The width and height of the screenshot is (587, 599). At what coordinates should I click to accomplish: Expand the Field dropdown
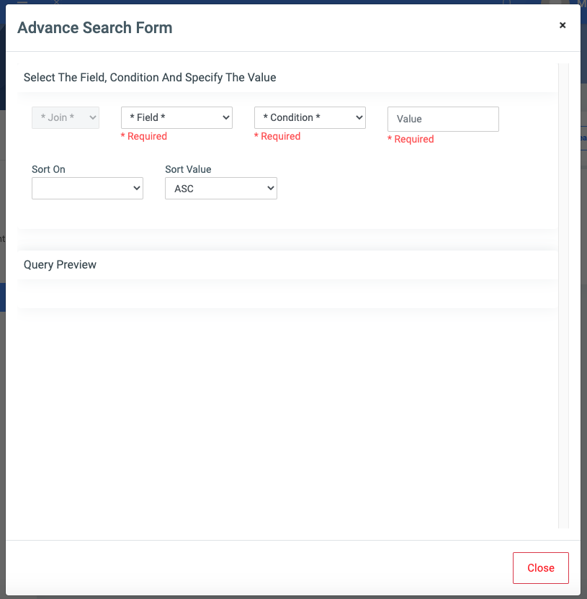(176, 117)
